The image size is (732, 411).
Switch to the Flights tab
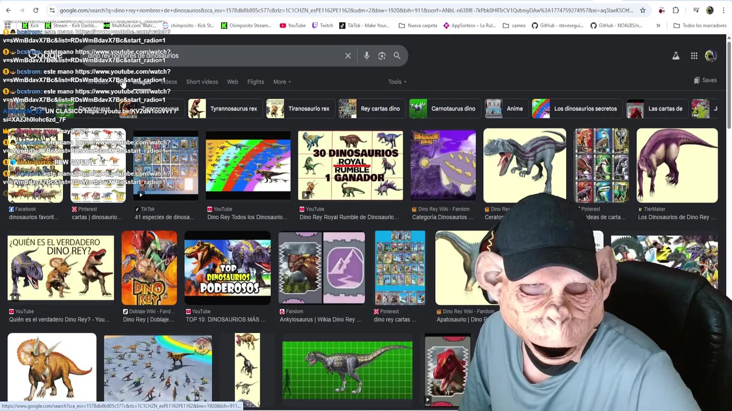coord(256,82)
